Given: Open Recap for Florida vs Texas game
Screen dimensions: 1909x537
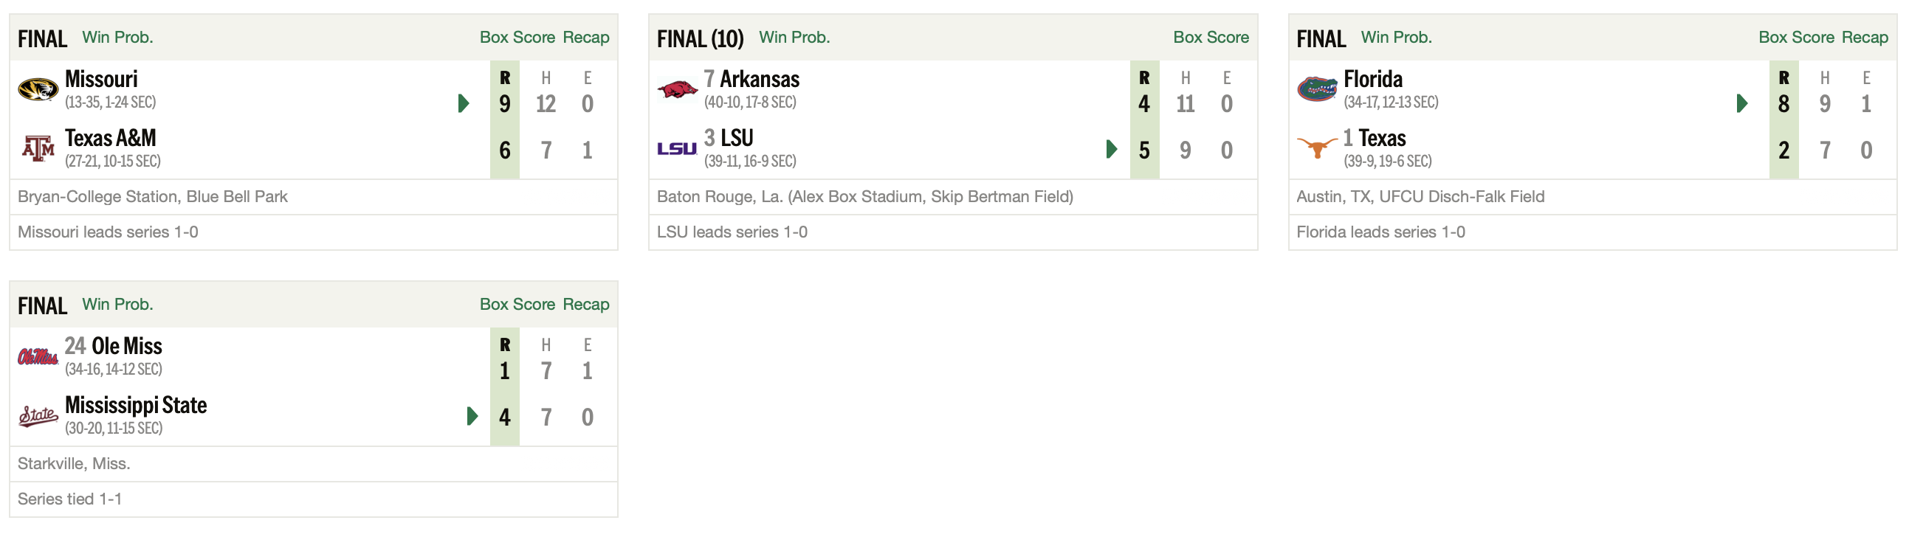Looking at the screenshot, I should [x=1865, y=37].
